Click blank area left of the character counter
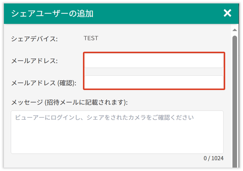Image resolution: width=243 pixels, height=171 pixels. (106, 158)
